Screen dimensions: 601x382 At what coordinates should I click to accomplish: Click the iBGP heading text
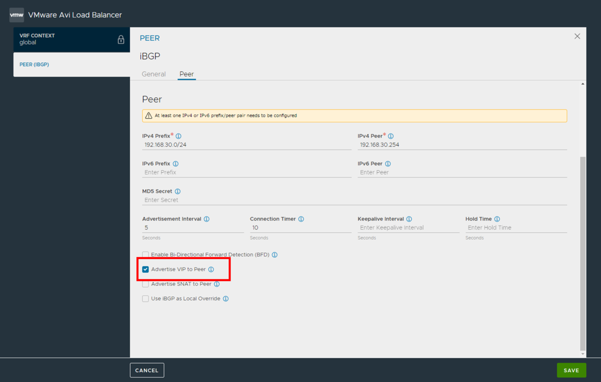150,56
